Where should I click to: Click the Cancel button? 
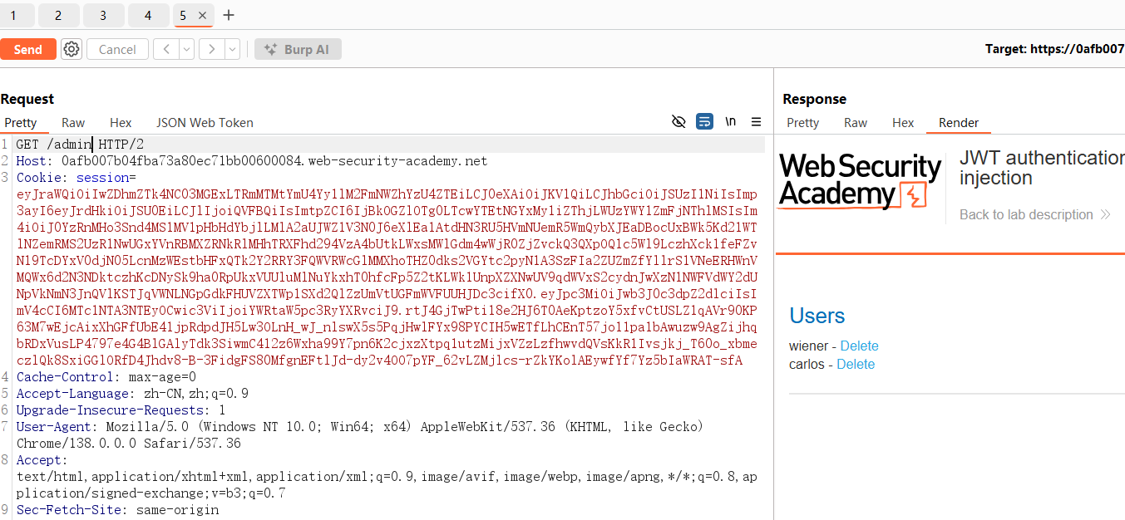click(x=117, y=49)
